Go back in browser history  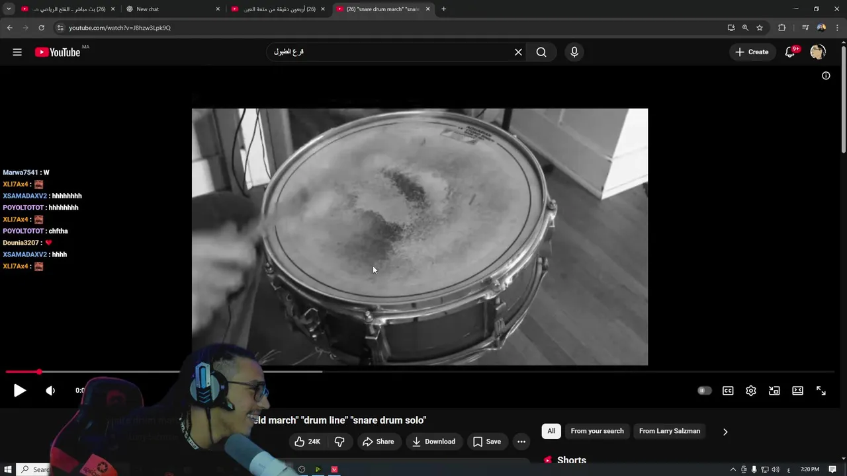[9, 28]
